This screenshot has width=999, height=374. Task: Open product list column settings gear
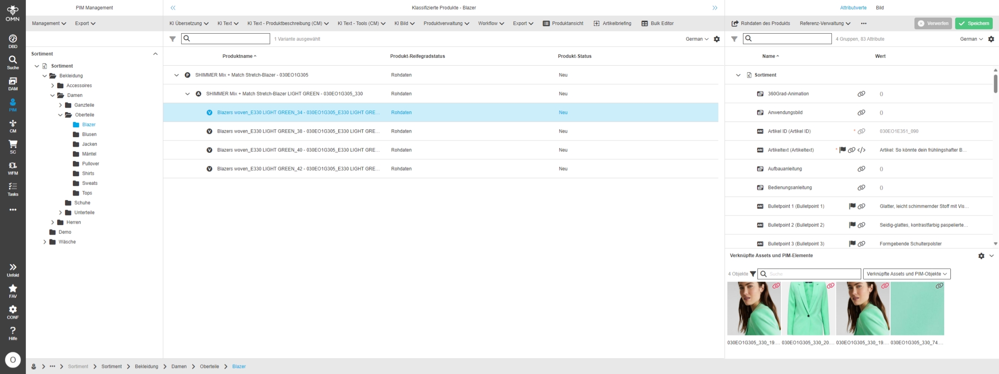pos(717,39)
